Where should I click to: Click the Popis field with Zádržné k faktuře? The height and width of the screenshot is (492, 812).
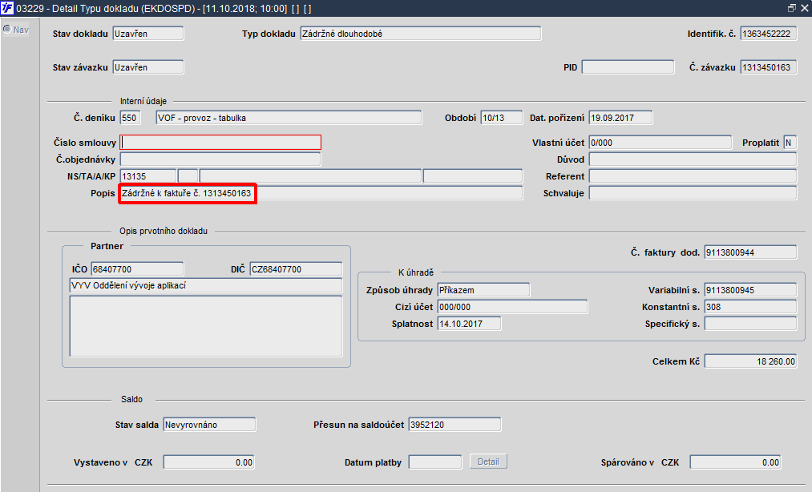(321, 193)
